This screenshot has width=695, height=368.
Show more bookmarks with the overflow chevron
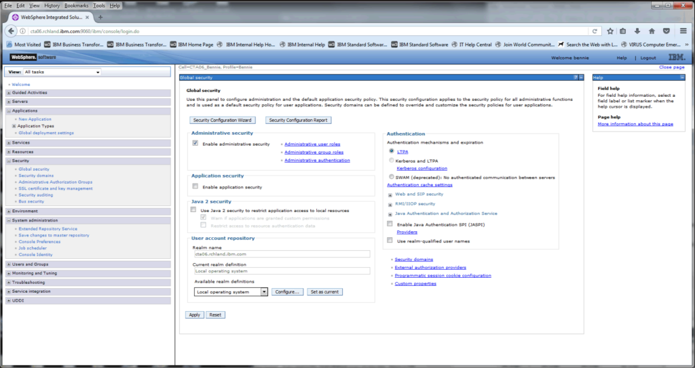point(687,44)
